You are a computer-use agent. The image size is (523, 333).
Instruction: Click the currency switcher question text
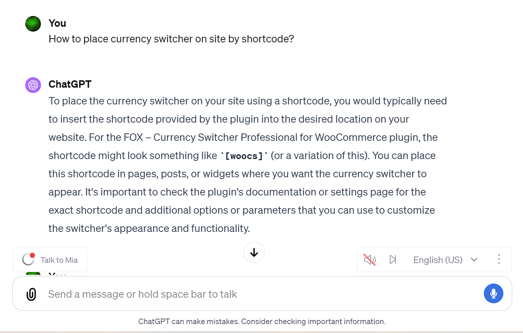pos(171,39)
